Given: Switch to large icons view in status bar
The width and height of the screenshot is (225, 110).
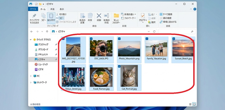Looking at the screenshot, I should point(194,104).
